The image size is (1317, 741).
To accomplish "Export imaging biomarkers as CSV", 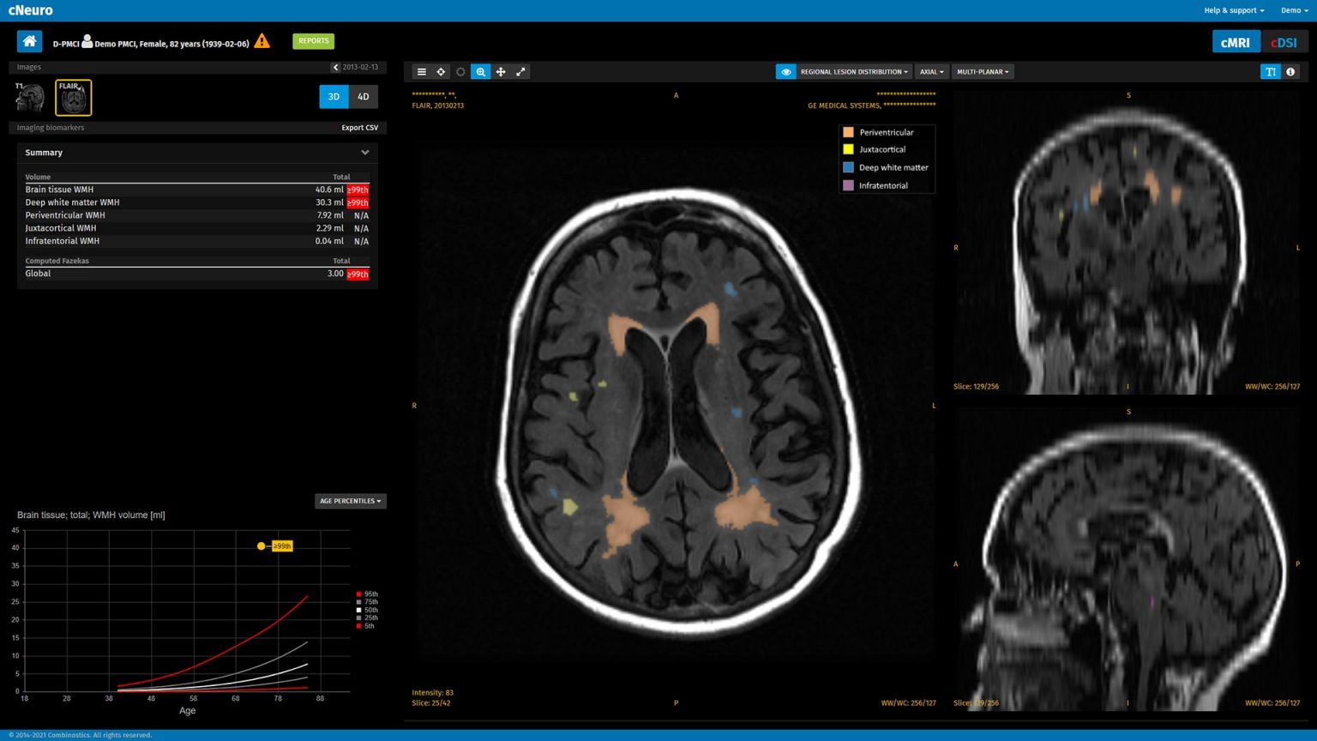I will coord(359,127).
